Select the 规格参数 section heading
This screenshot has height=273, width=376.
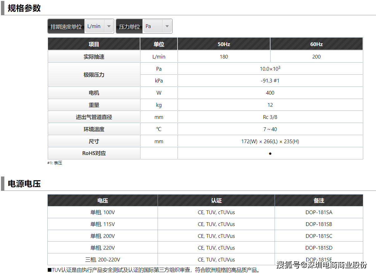24,8
